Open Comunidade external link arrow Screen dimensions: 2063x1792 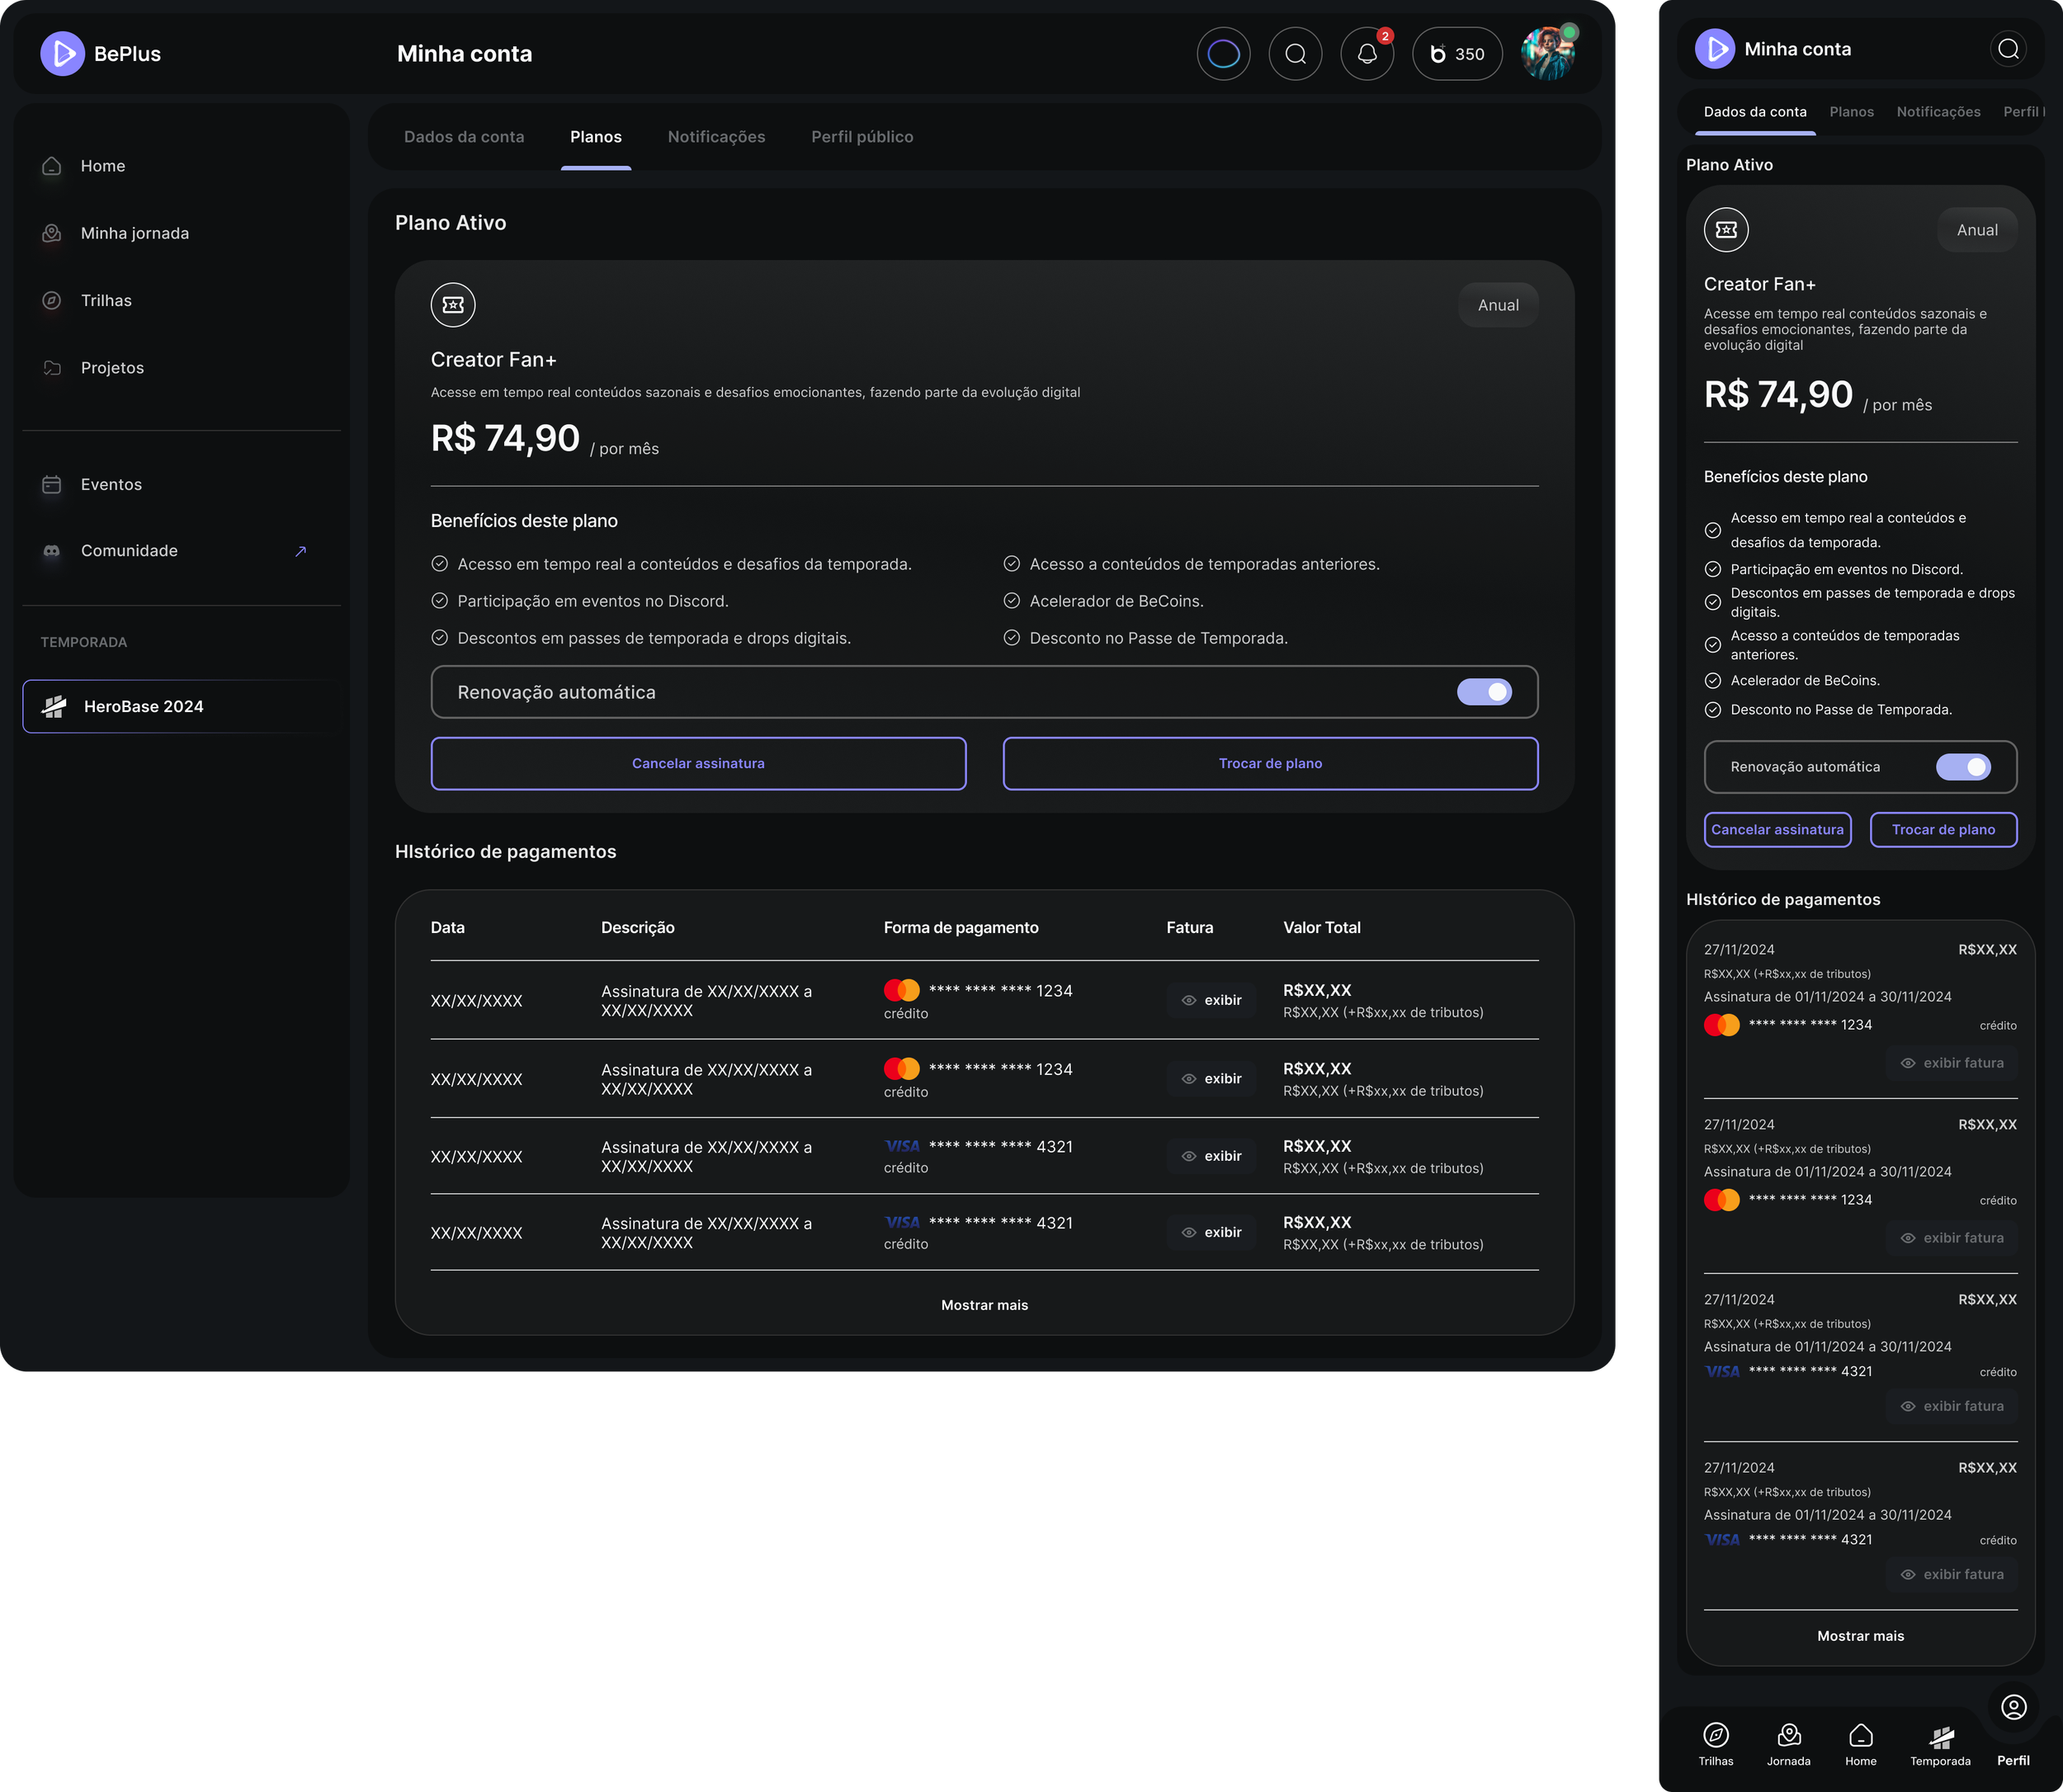pos(301,551)
